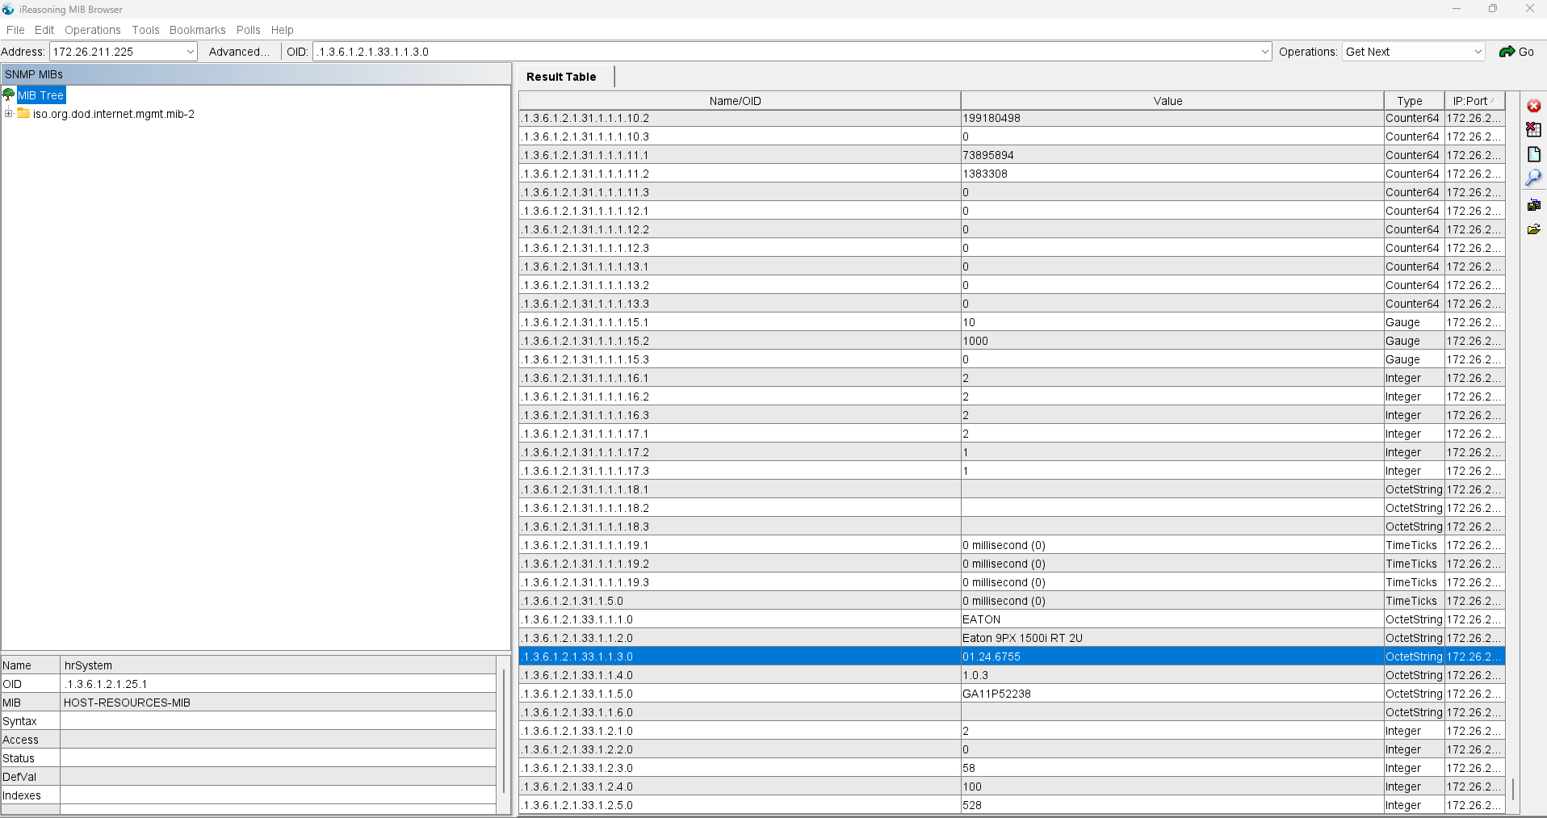Viewport: 1547px width, 818px height.
Task: Expand the iso.org.dod.internet.mgmt.mib-2 node
Action: [x=8, y=114]
